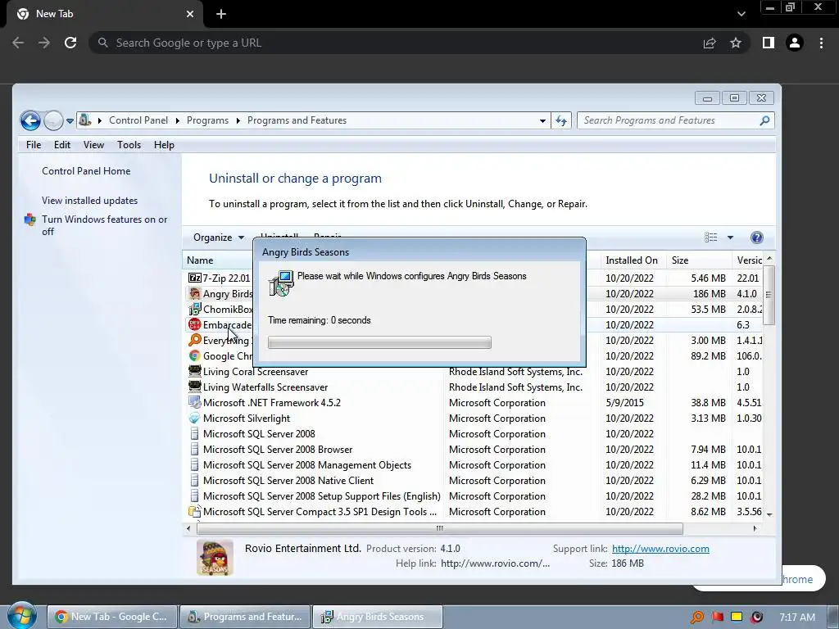The height and width of the screenshot is (629, 839).
Task: Click the search magnifier icon
Action: (x=764, y=120)
